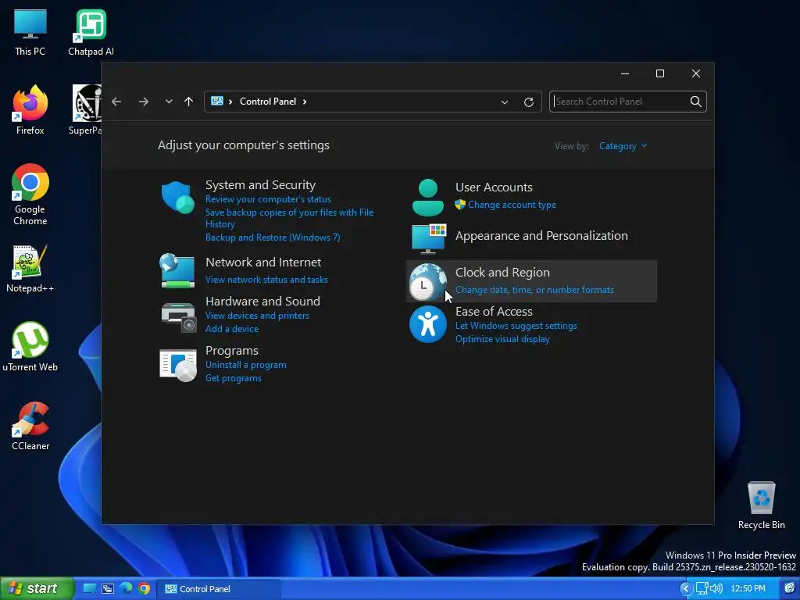Open the Ease of Access heading

coord(494,311)
